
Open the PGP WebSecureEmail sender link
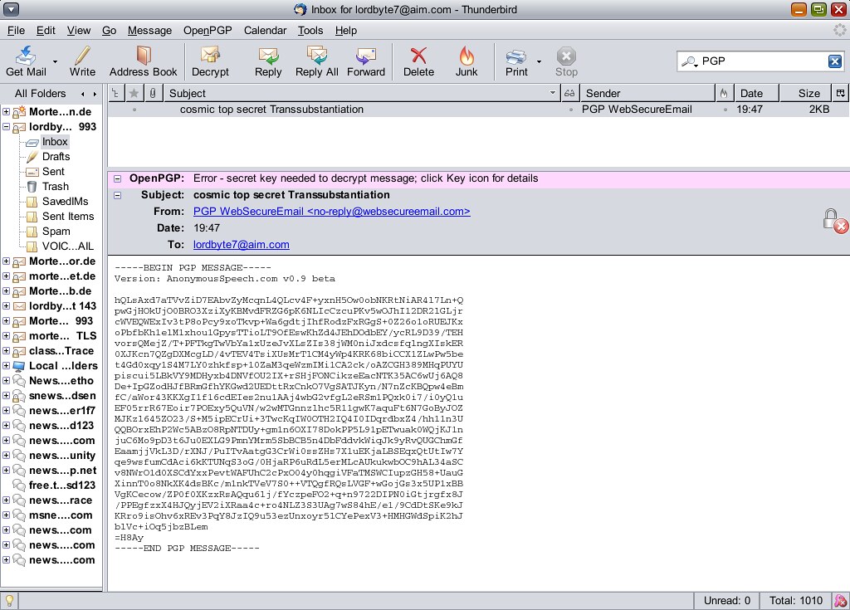tap(331, 211)
